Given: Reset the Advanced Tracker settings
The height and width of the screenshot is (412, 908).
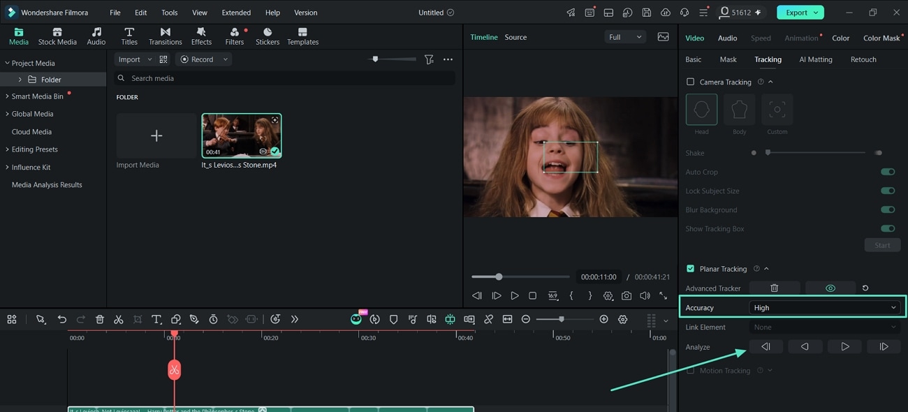Looking at the screenshot, I should 865,288.
